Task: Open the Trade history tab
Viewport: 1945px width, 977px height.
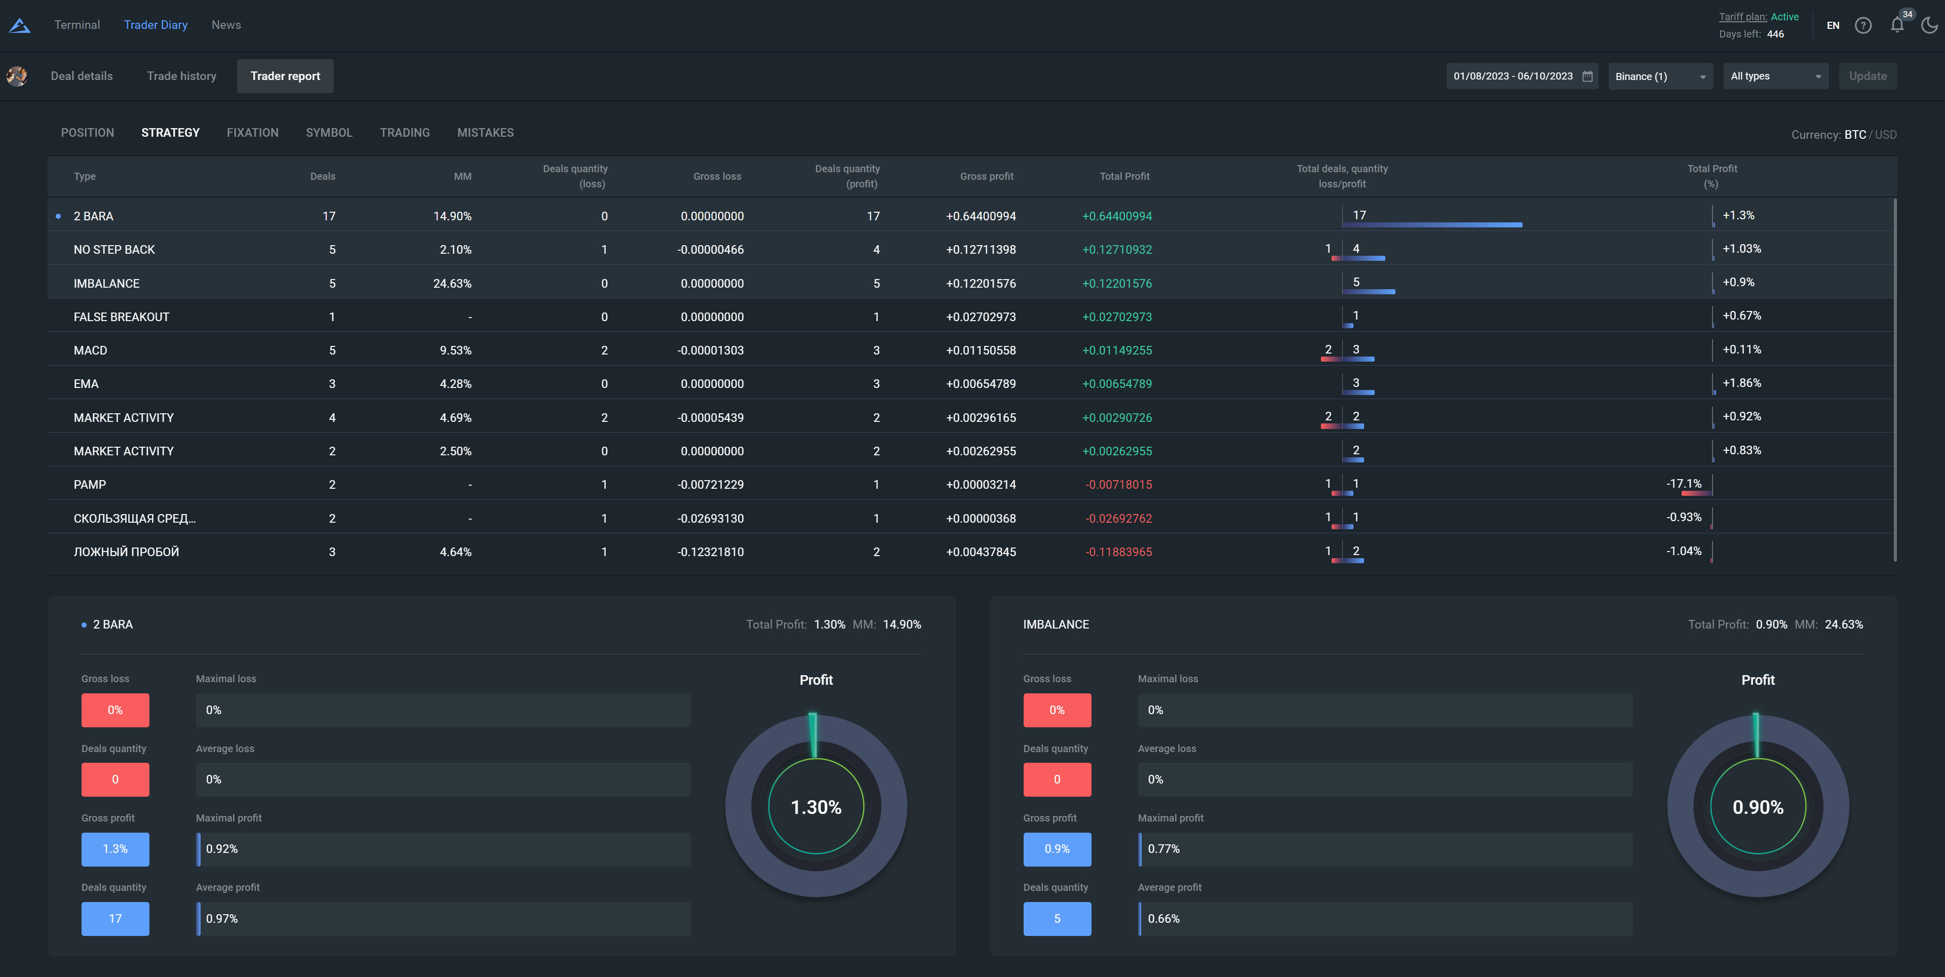Action: pos(181,76)
